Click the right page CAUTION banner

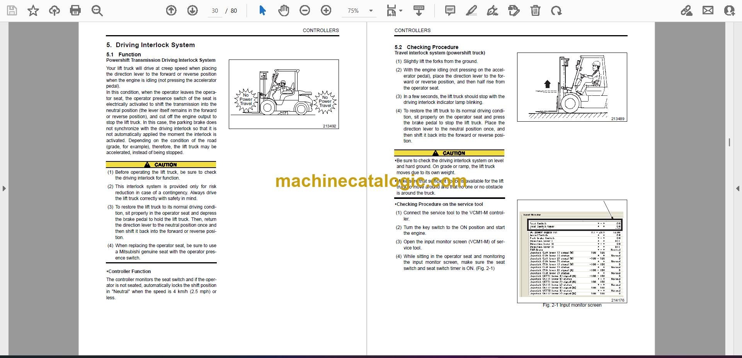tap(449, 153)
